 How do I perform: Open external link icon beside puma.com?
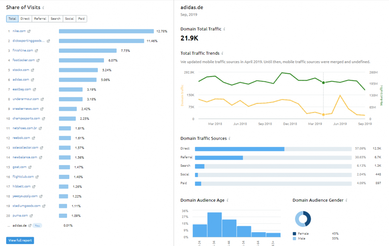click(31, 216)
